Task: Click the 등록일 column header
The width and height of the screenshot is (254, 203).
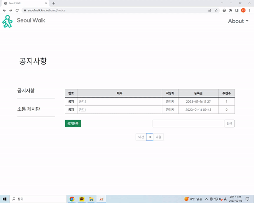Action: 199,93
